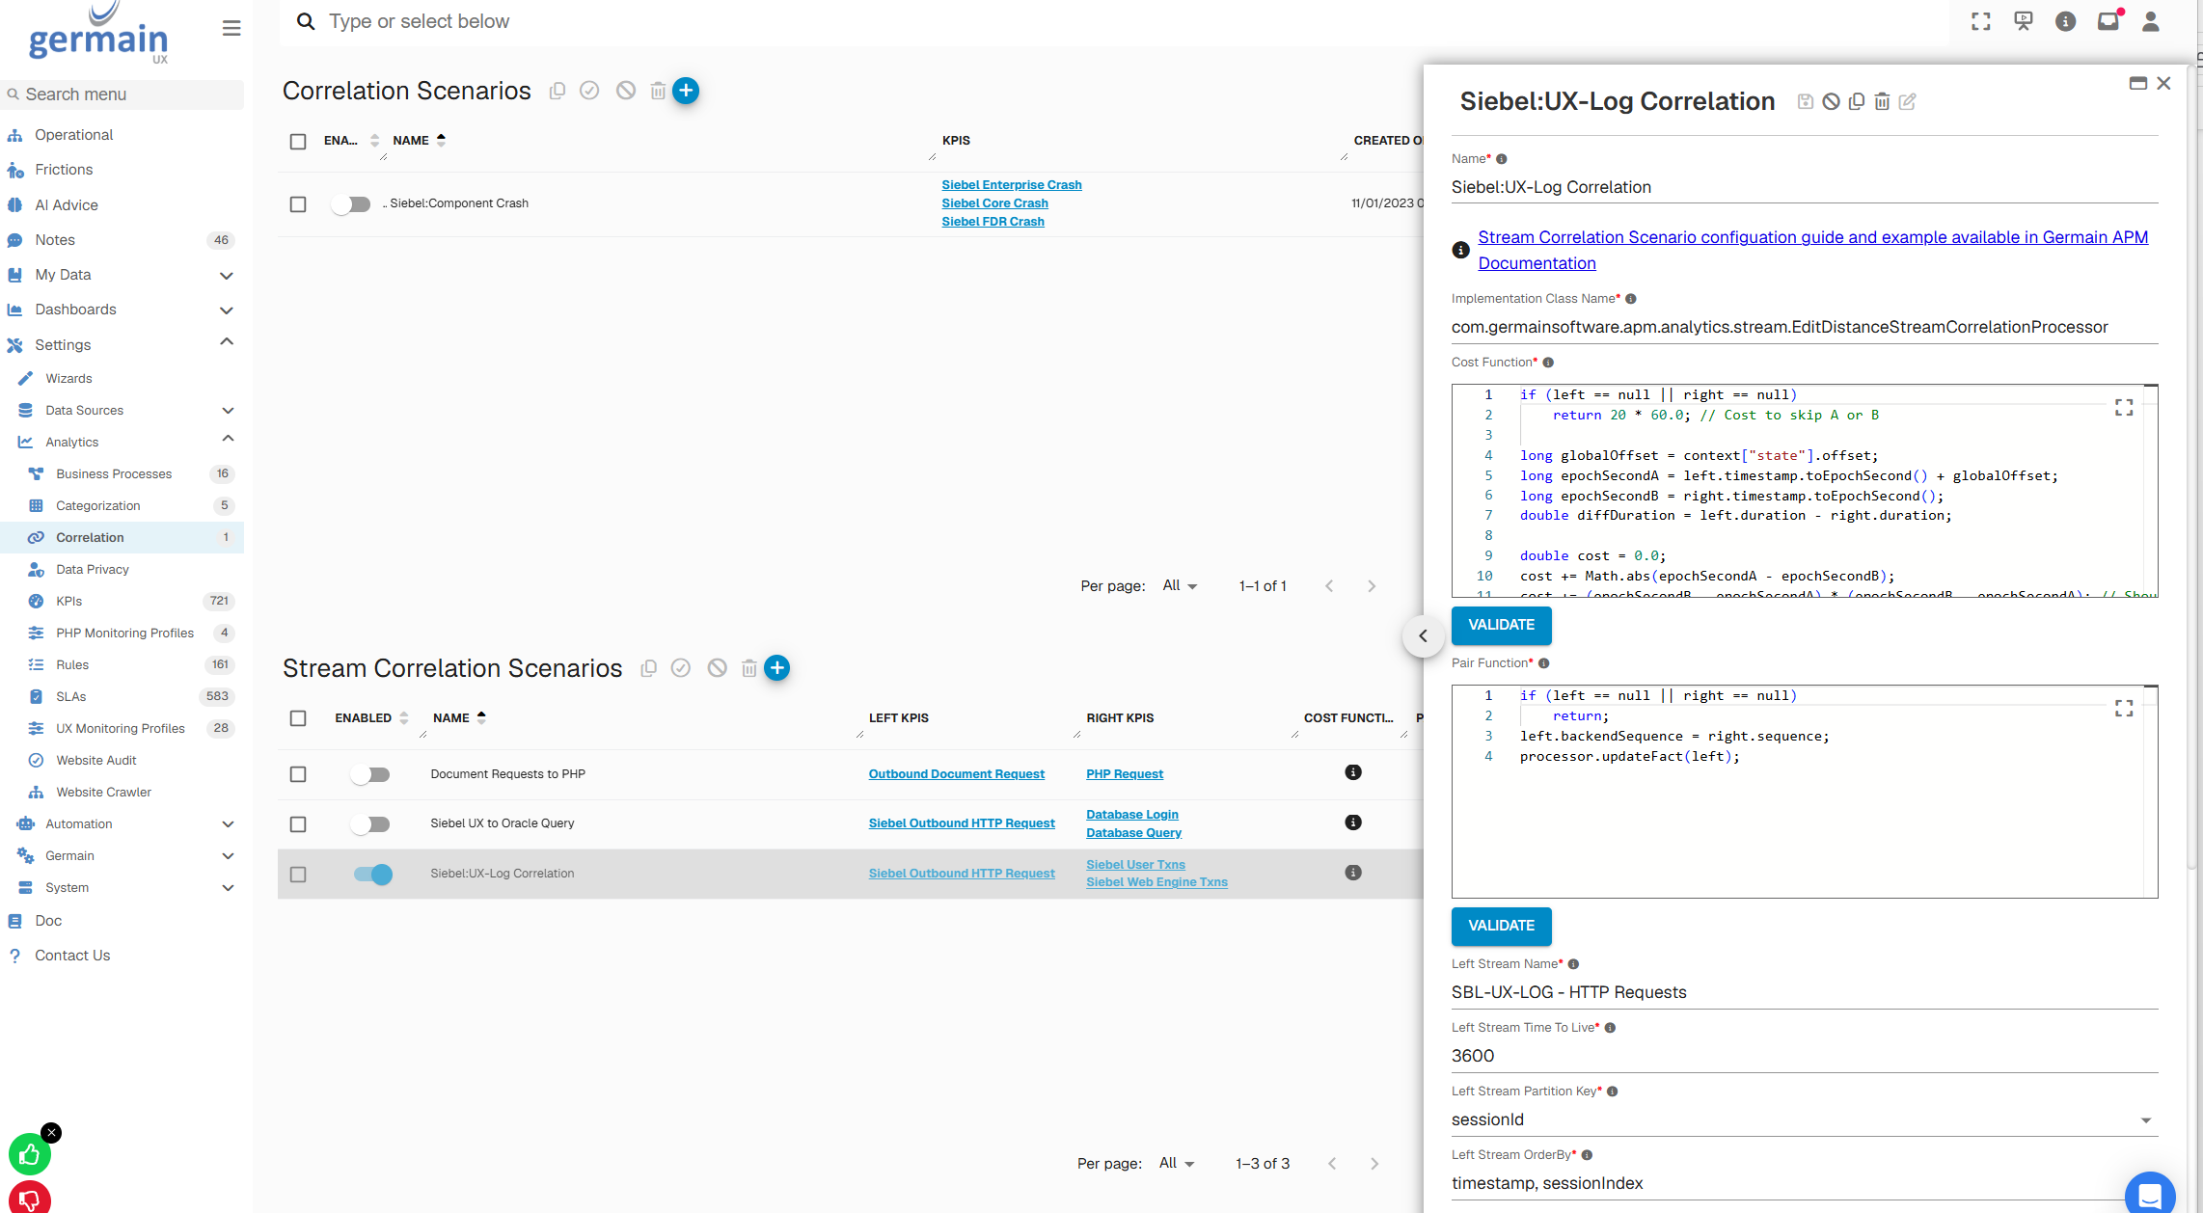The width and height of the screenshot is (2203, 1213).
Task: Edit Siebel:UX-Log Correlation with pencil icon
Action: tap(1908, 102)
